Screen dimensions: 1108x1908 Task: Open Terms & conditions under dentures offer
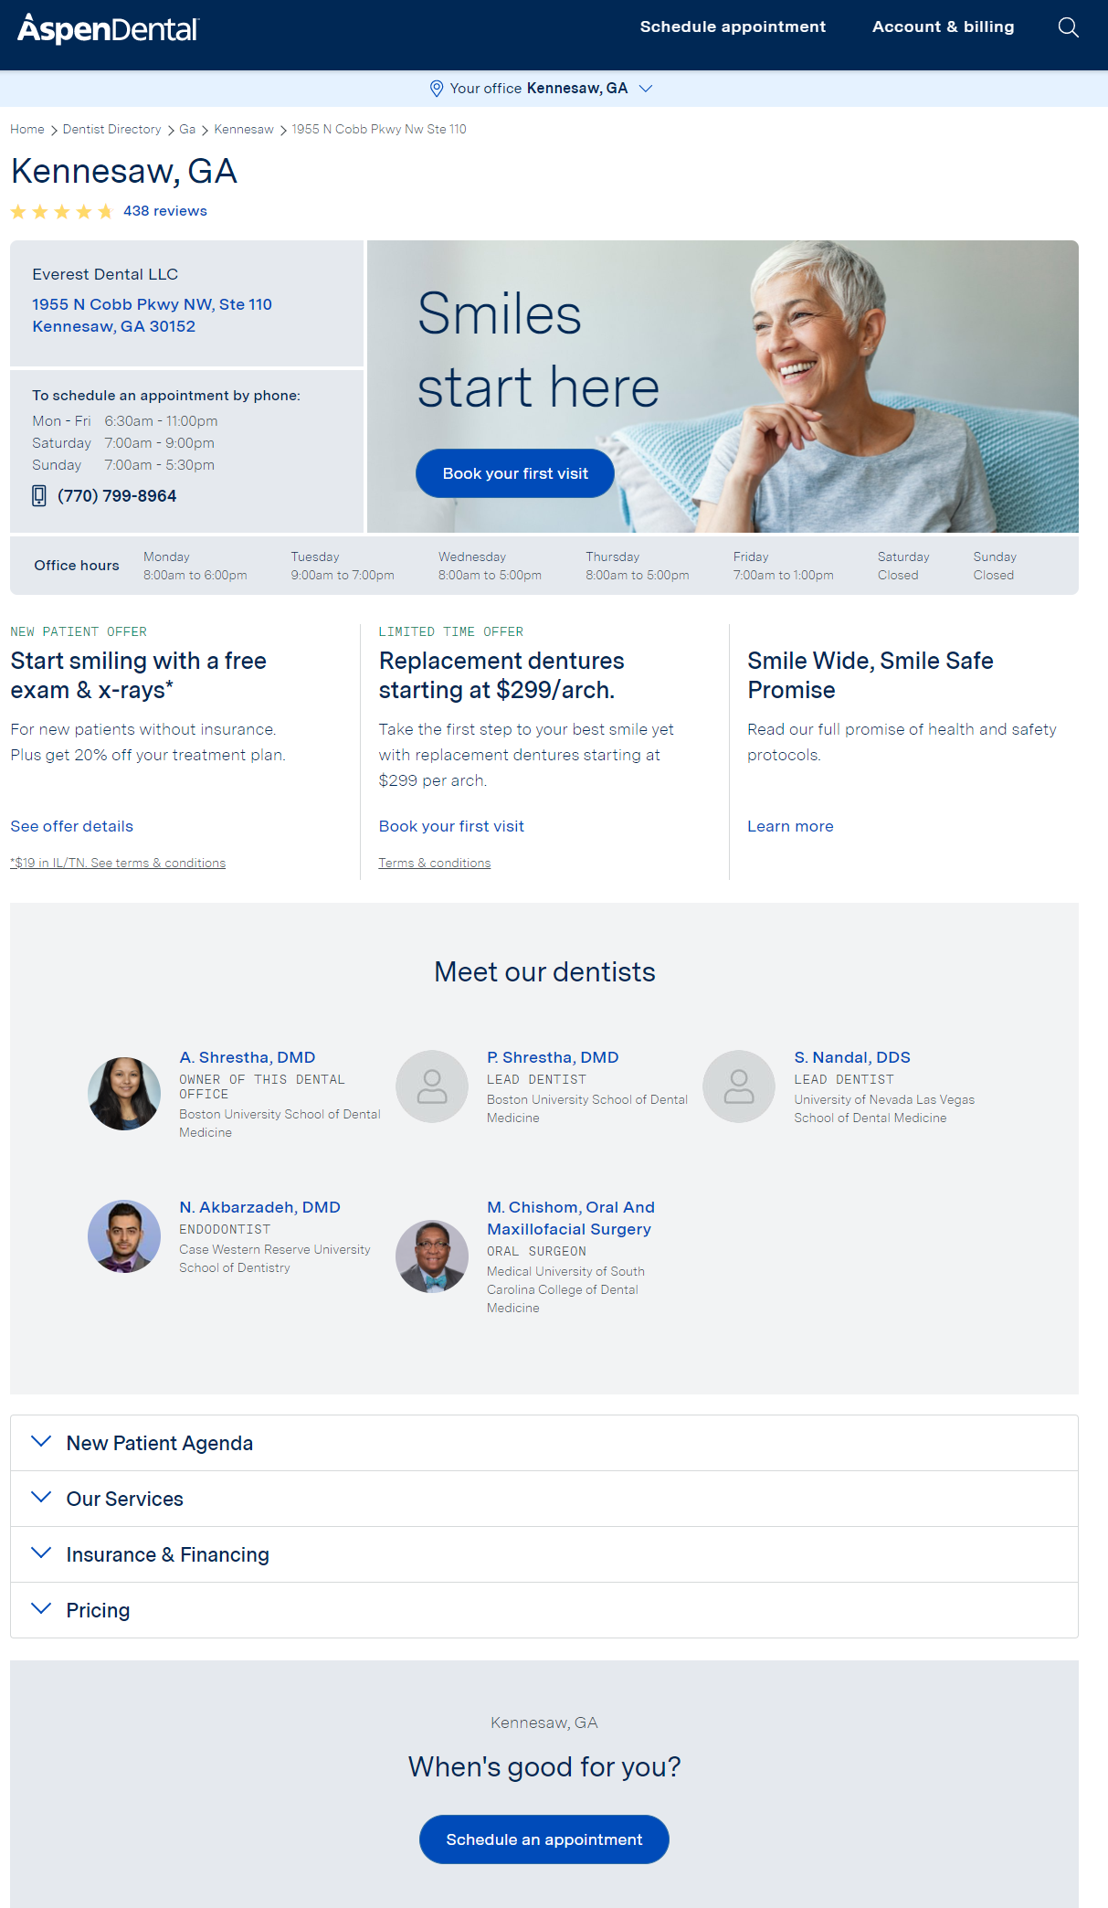point(435,863)
